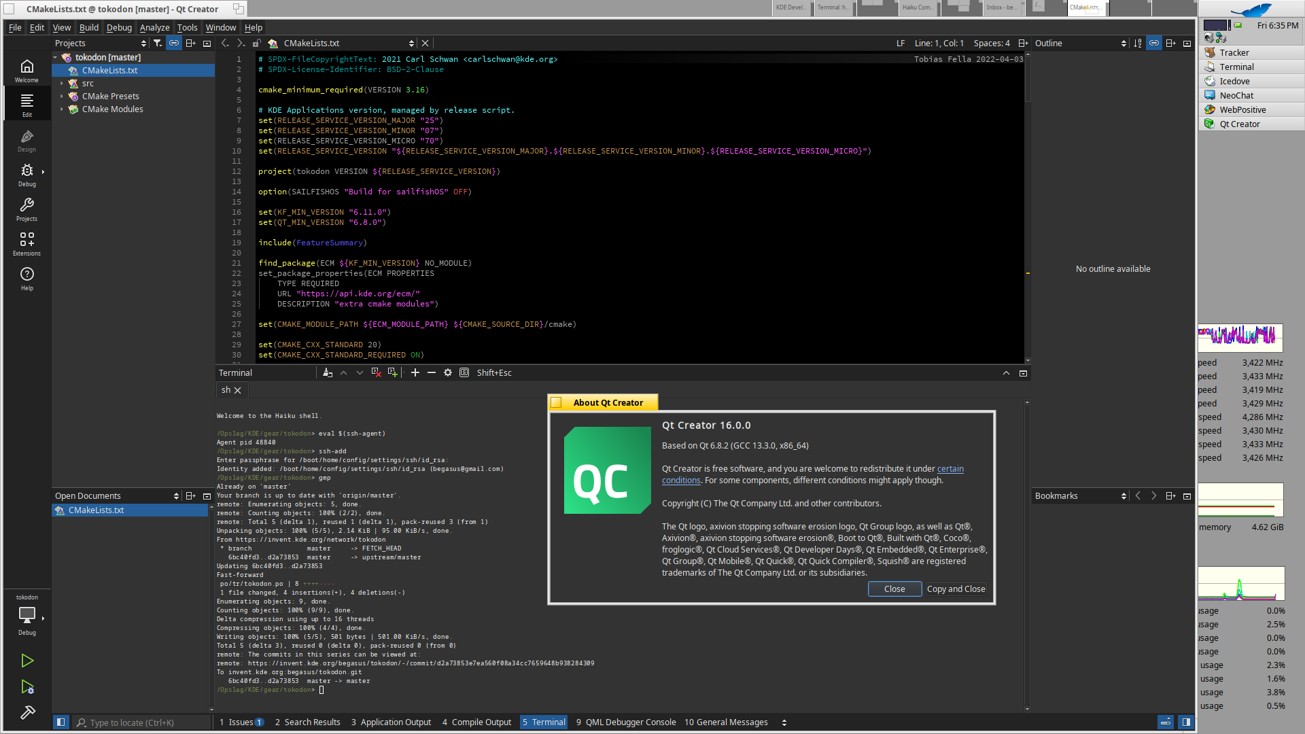Click the editor vertical scrollbar

pyautogui.click(x=1028, y=207)
